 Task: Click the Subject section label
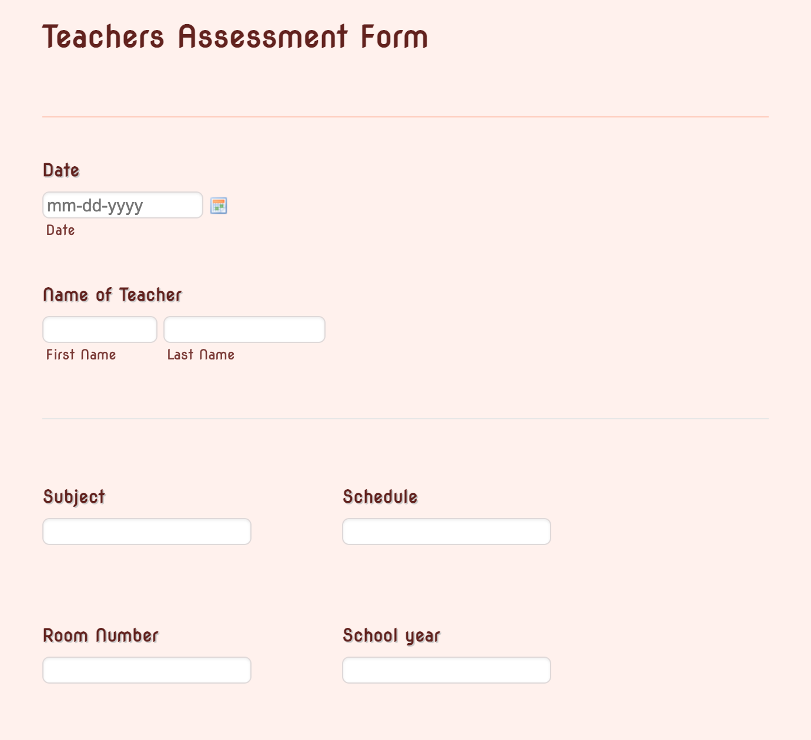pos(74,496)
